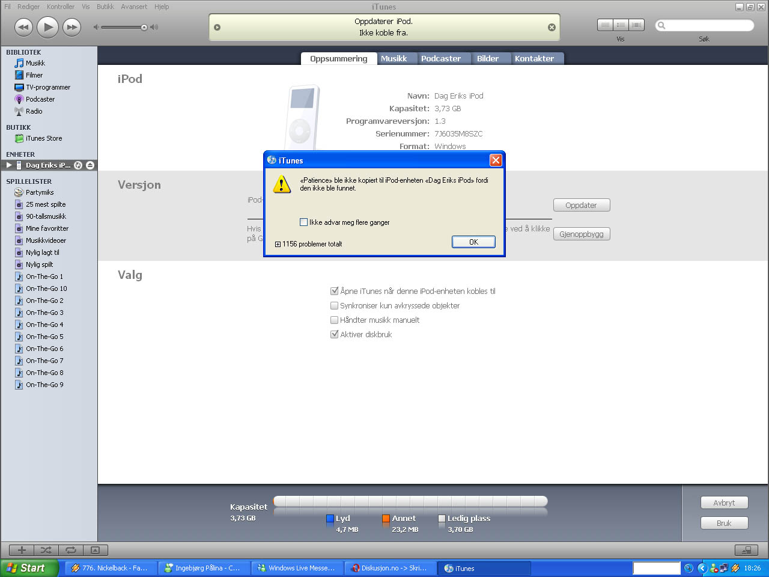Image resolution: width=769 pixels, height=577 pixels.
Task: Open the Windows Start menu
Action: coord(29,568)
